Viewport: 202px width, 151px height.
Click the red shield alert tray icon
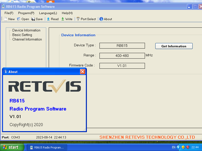click(x=188, y=147)
